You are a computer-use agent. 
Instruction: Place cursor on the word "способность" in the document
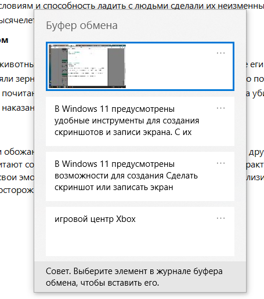(69, 6)
